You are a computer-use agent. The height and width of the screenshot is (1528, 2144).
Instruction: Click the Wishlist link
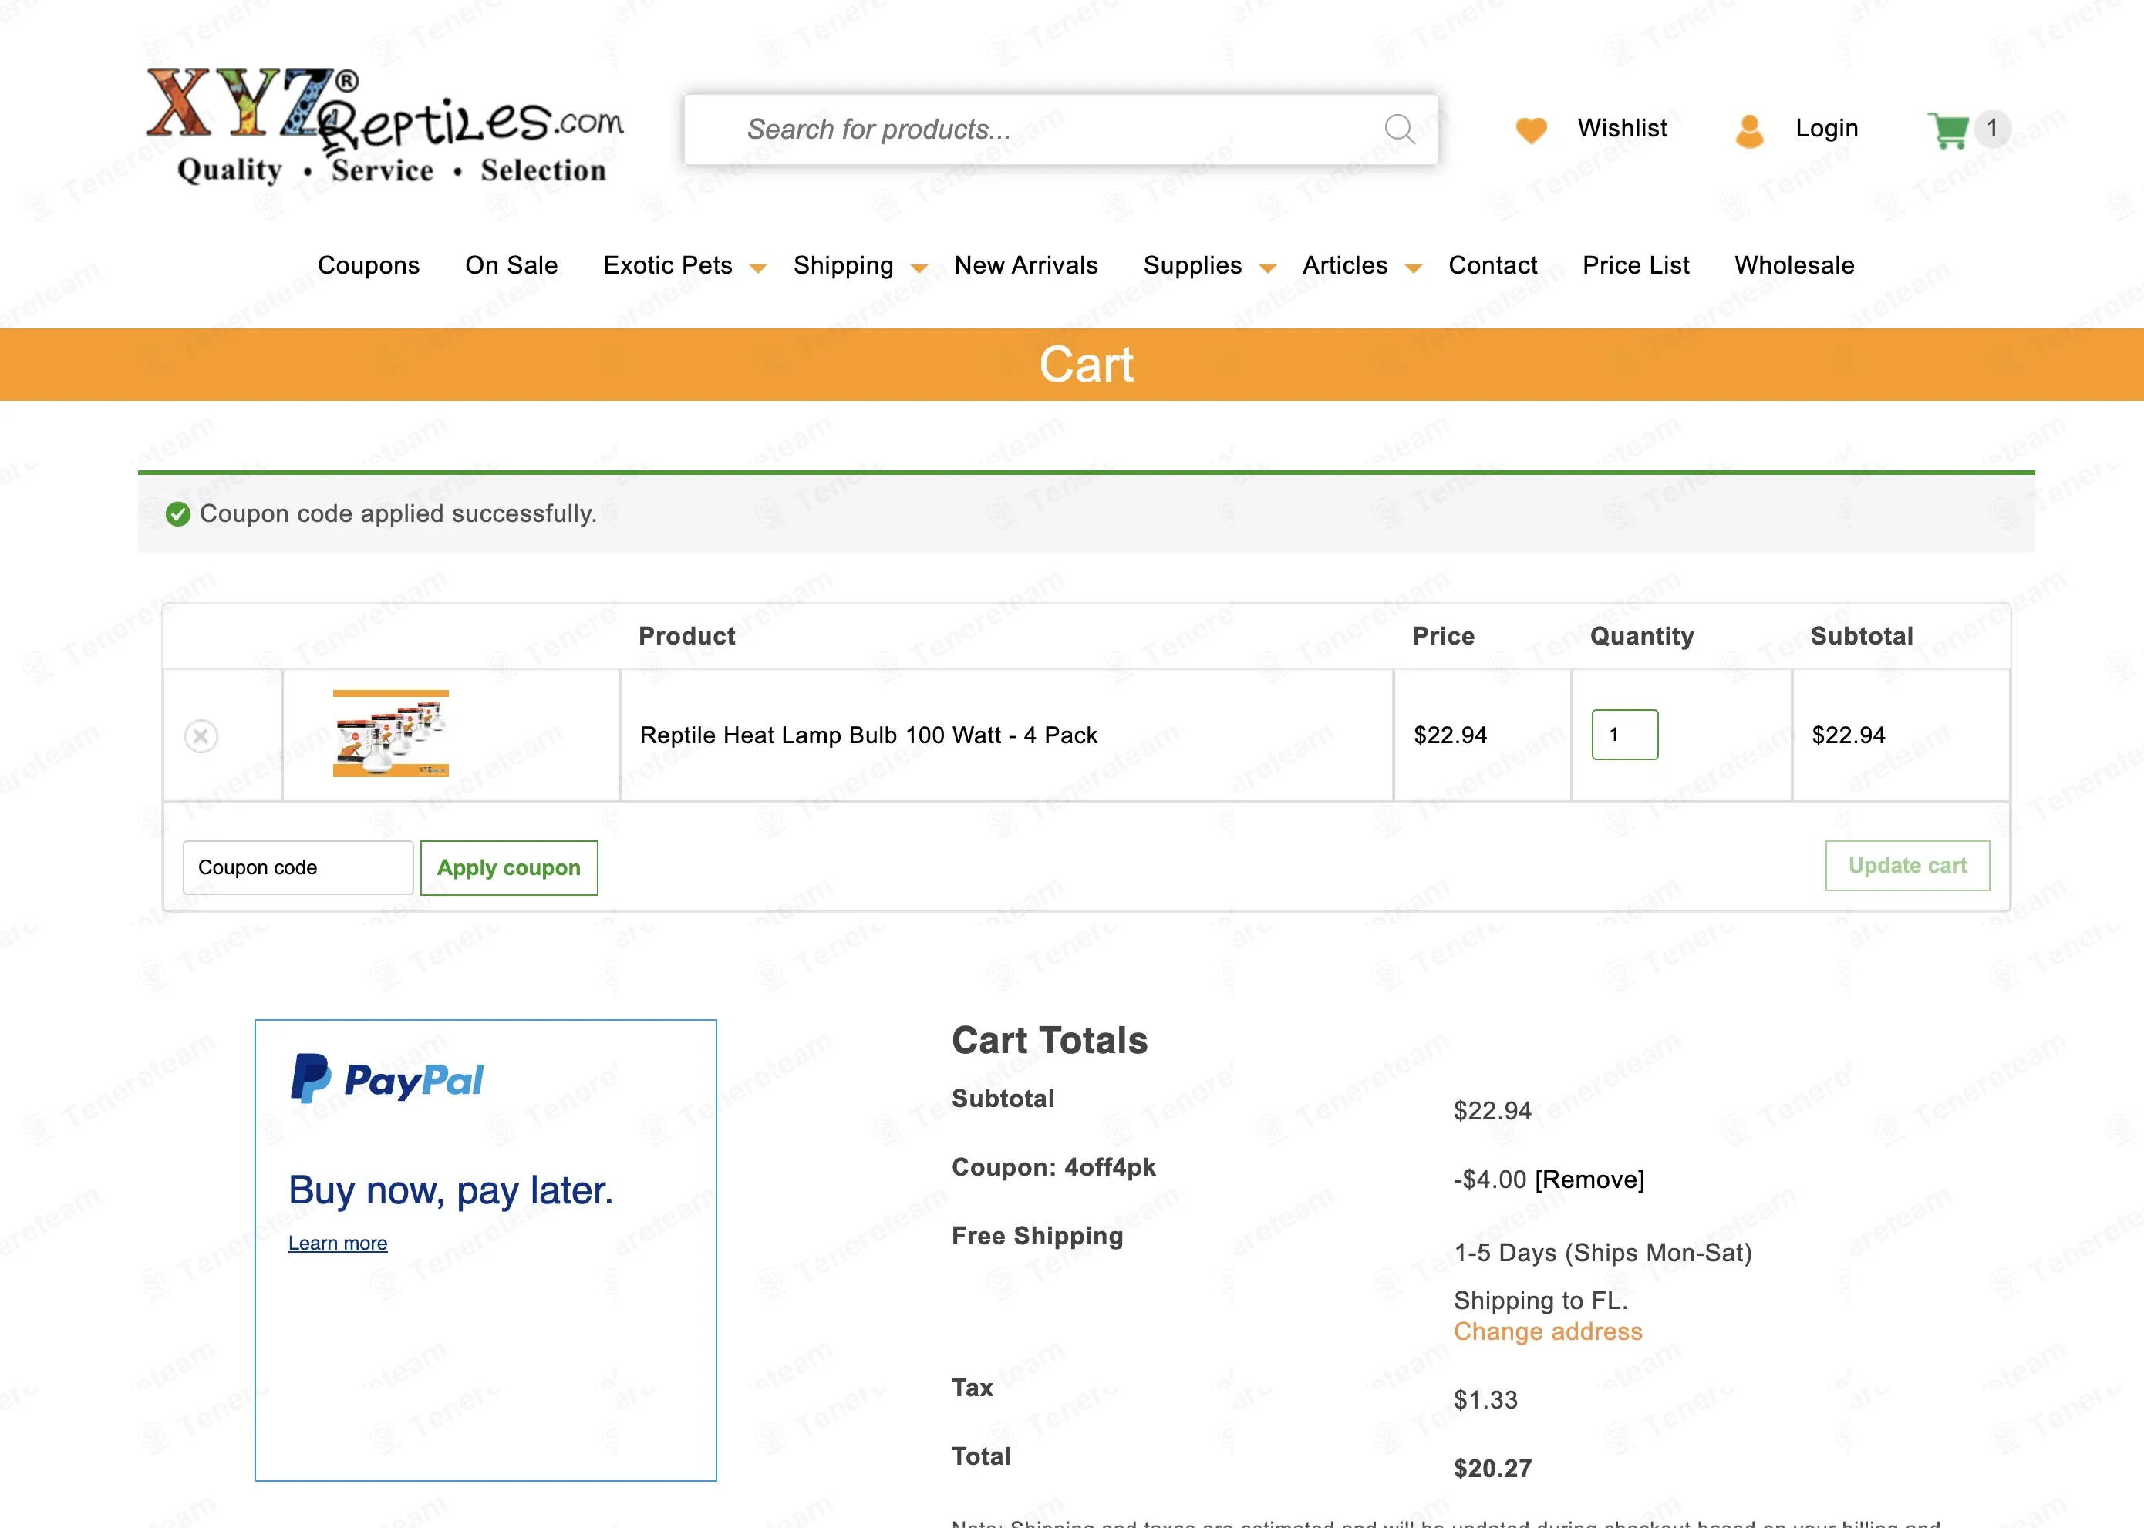click(x=1623, y=128)
